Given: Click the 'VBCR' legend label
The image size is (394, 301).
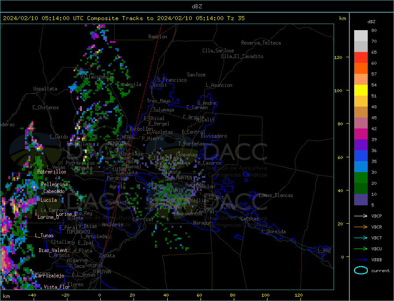Looking at the screenshot, I should [x=376, y=227].
